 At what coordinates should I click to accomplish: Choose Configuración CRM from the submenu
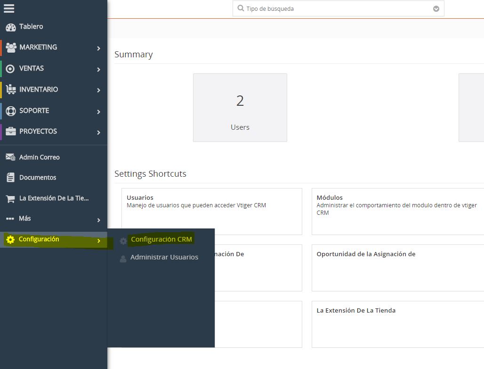(x=161, y=239)
